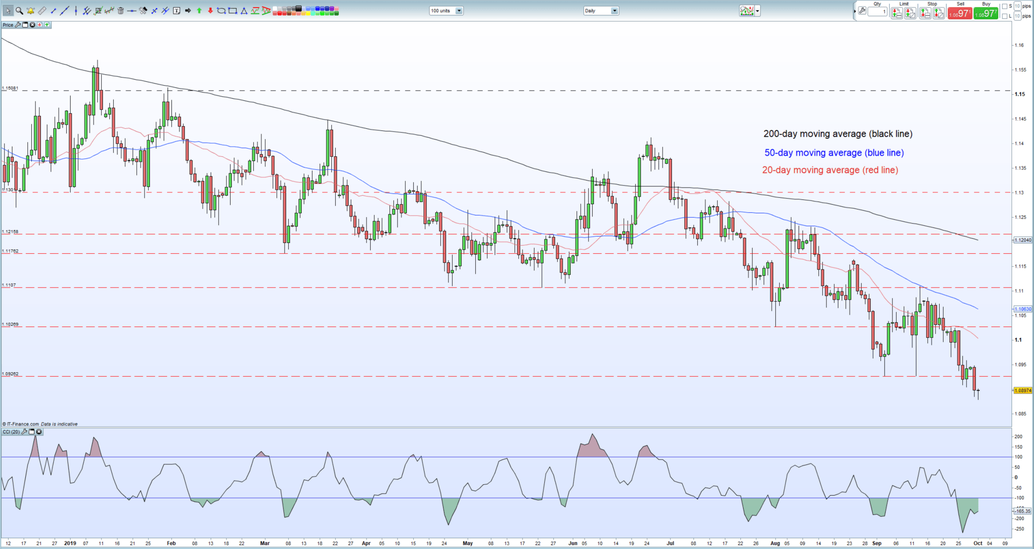Pick the white color swatch

click(x=275, y=9)
